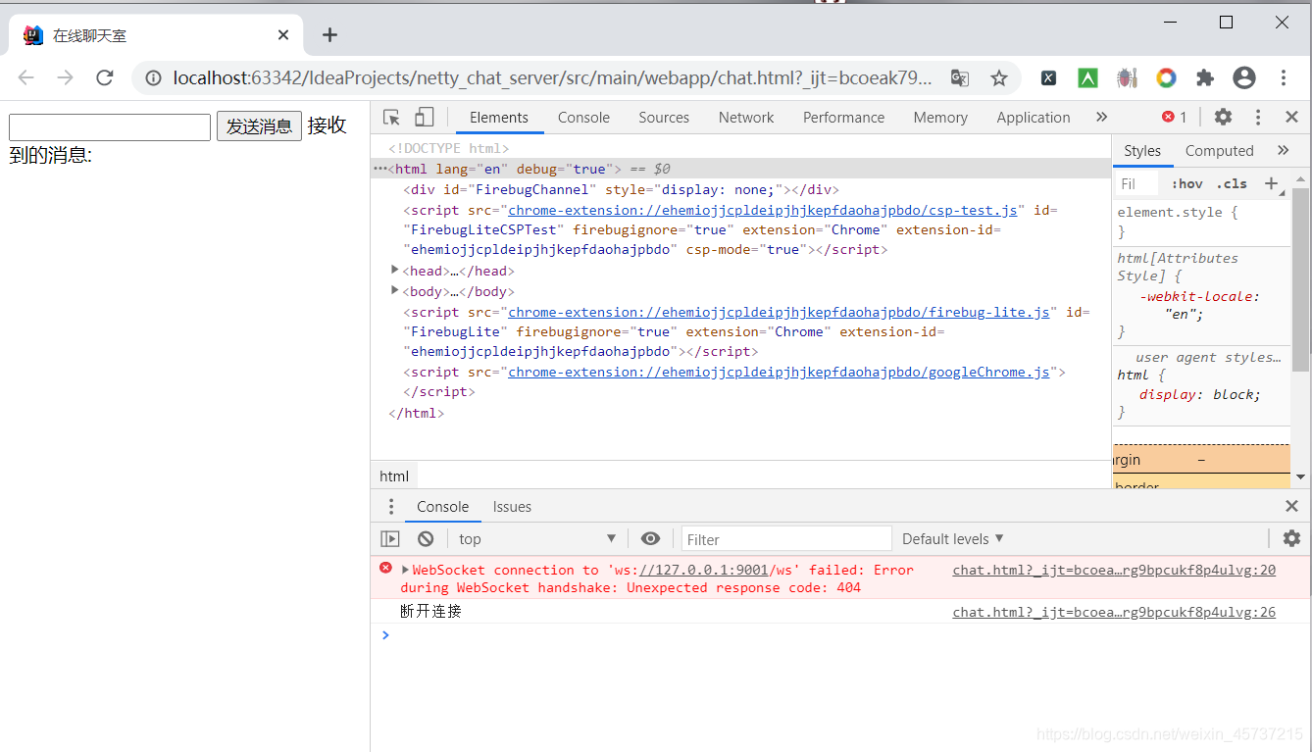Switch to the Network tab
The width and height of the screenshot is (1312, 752).
[745, 117]
